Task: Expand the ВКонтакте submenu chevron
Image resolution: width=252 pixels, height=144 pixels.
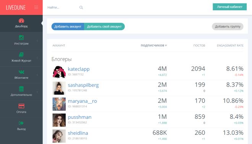Action: pos(37,75)
